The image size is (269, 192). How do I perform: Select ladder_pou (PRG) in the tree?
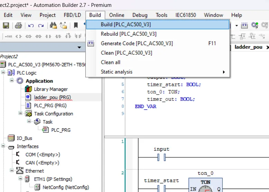(52, 97)
